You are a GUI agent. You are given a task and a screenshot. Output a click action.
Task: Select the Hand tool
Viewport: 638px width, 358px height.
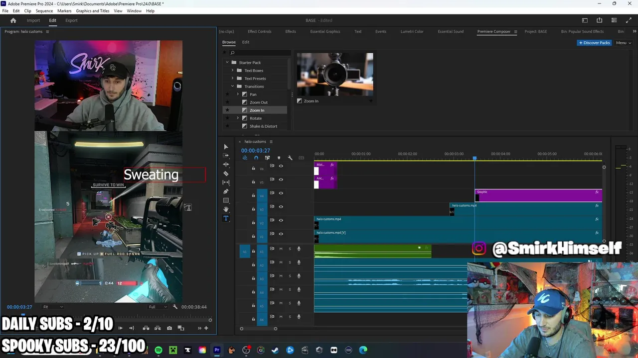tap(226, 209)
